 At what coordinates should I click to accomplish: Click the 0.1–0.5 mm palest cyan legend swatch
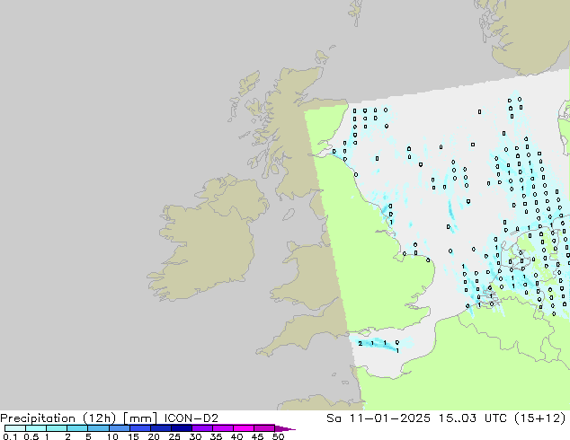(x=15, y=428)
